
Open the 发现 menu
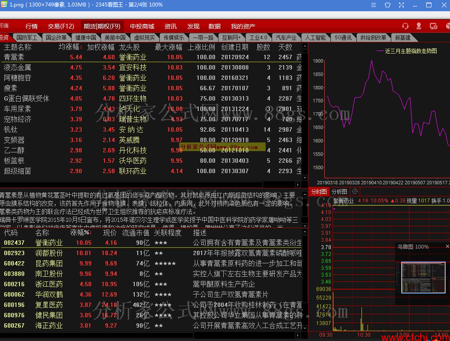click(193, 26)
